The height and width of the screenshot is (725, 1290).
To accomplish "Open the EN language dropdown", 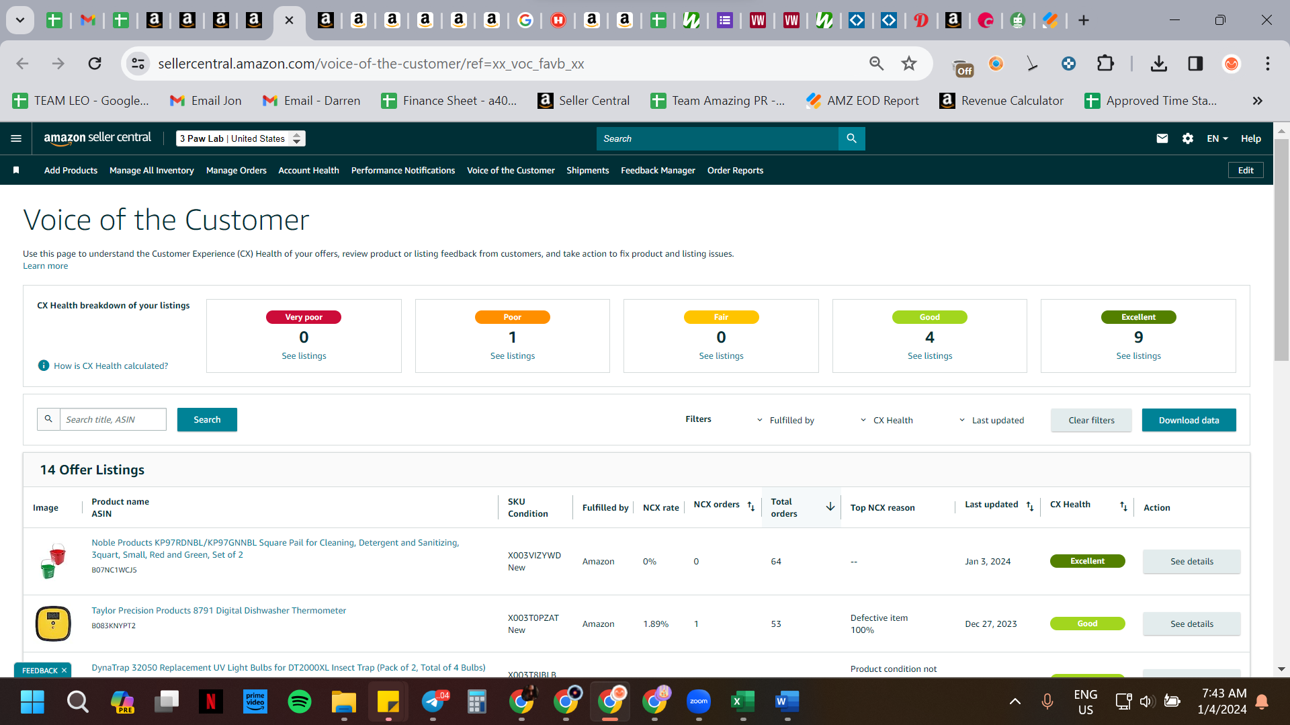I will tap(1217, 138).
